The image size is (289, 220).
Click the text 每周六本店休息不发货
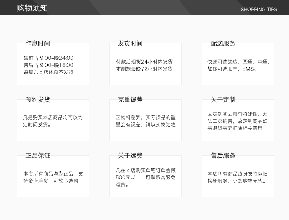click(x=49, y=72)
